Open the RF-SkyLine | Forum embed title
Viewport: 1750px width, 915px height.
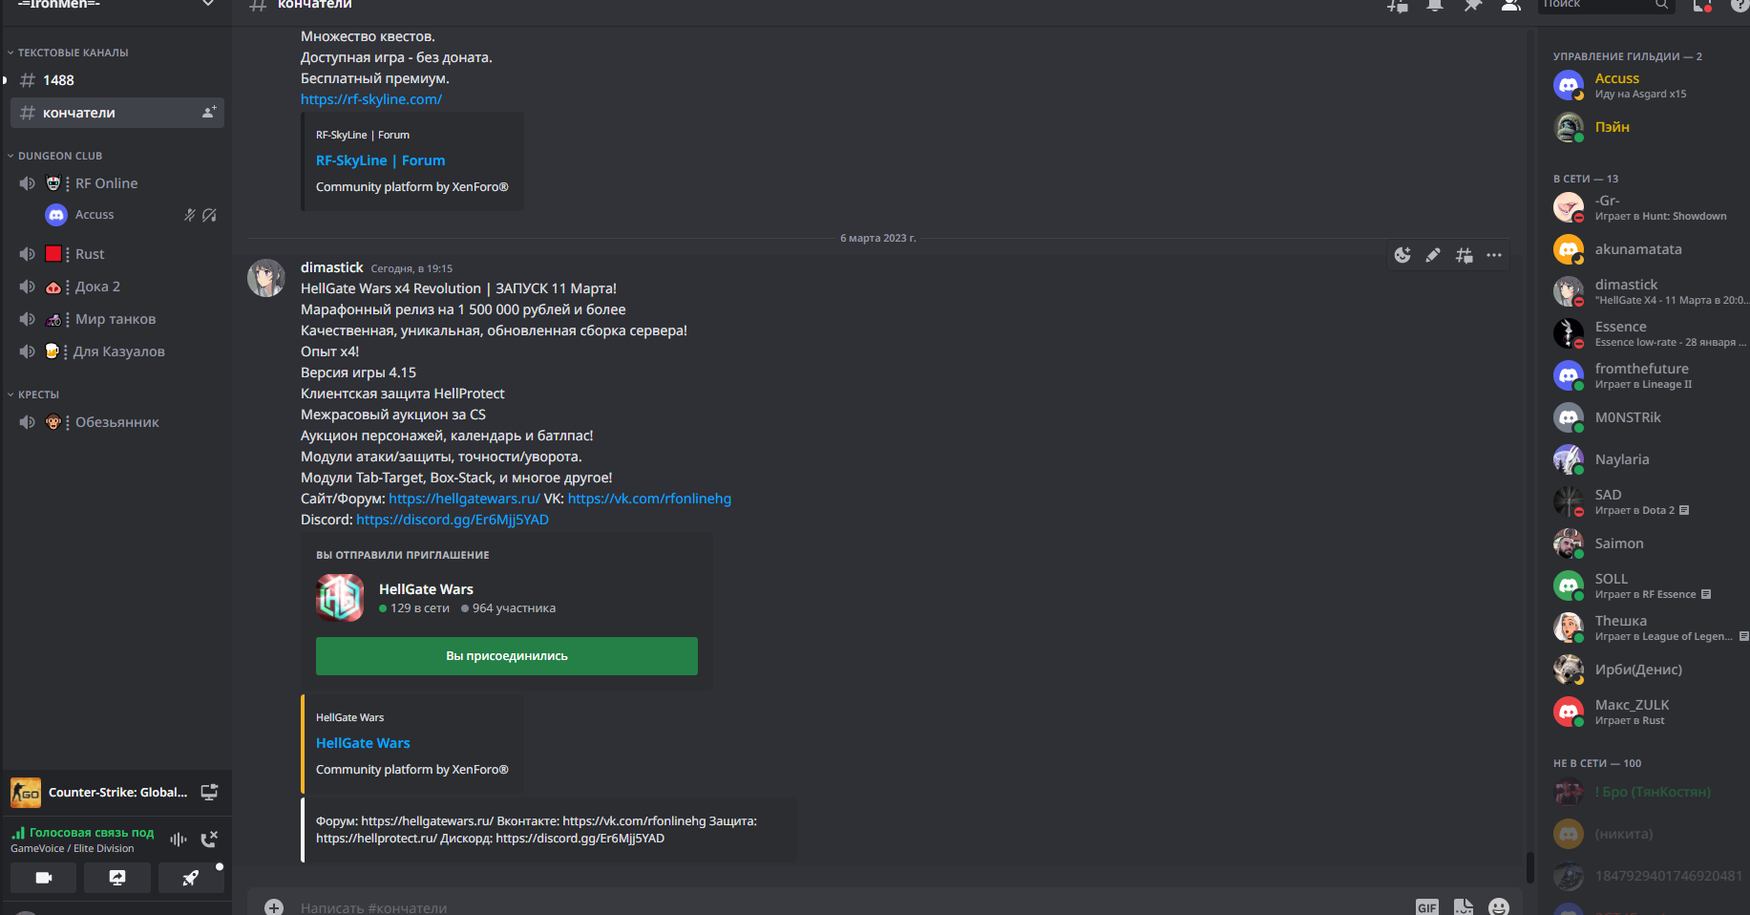tap(380, 160)
